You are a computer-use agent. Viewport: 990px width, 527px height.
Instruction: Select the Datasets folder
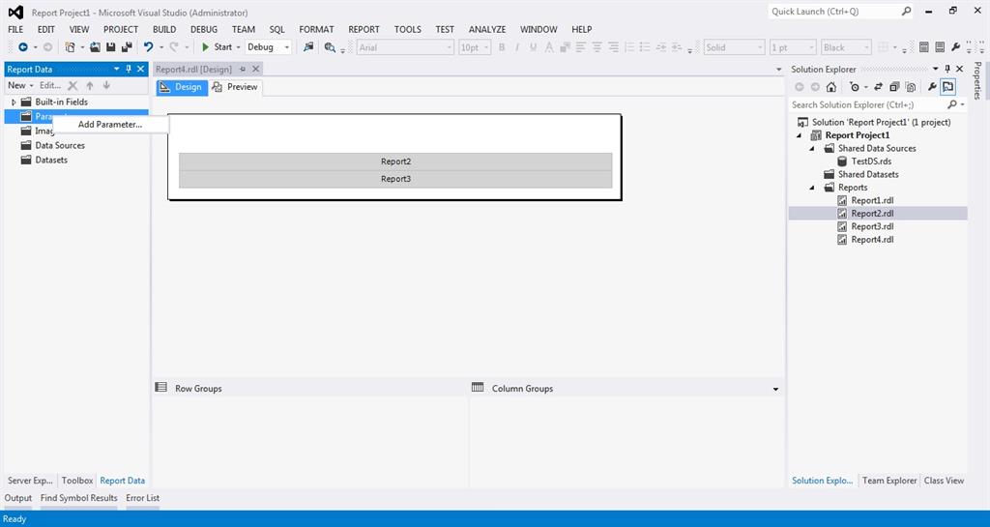click(51, 160)
